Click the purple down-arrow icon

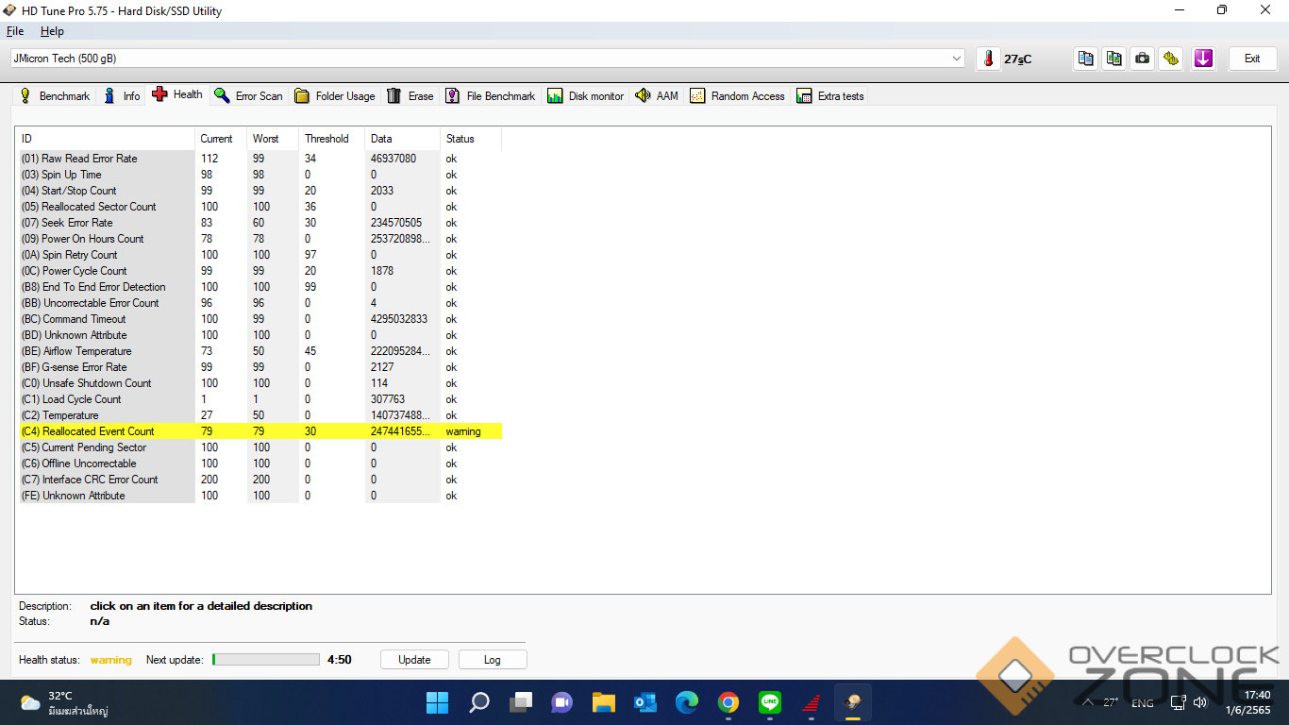[x=1203, y=59]
